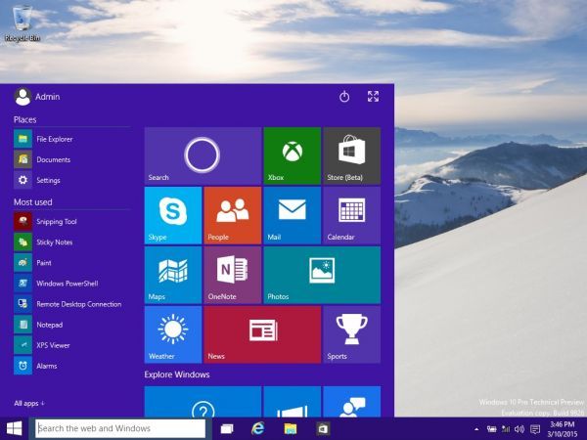This screenshot has width=587, height=440.
Task: Open the Admin user account menu
Action: point(37,97)
